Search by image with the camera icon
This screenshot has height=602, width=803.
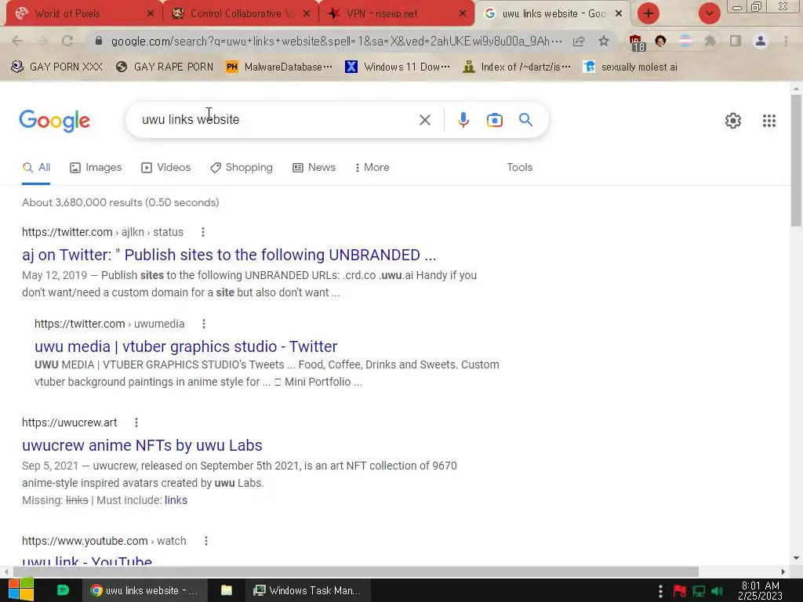click(x=494, y=120)
